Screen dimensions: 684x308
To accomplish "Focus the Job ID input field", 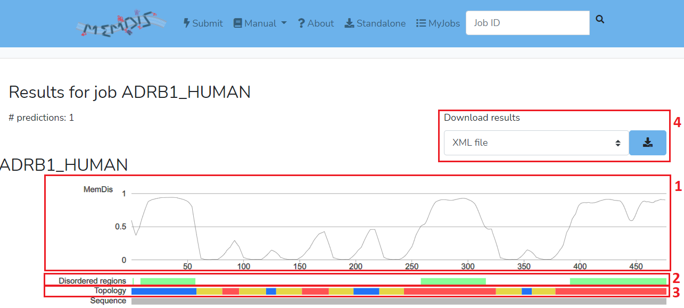I will (527, 23).
